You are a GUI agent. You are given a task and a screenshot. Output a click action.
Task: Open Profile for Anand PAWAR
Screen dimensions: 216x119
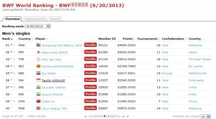click(x=91, y=94)
